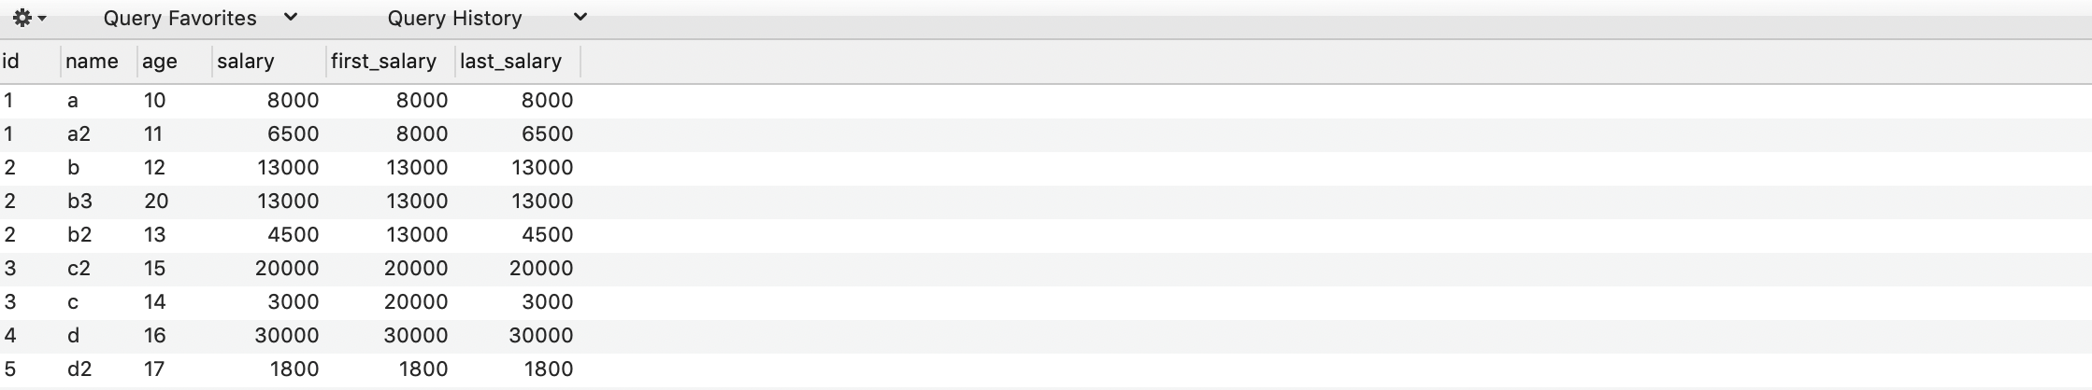This screenshot has width=2092, height=390.
Task: Sort by the id column header
Action: pyautogui.click(x=30, y=62)
